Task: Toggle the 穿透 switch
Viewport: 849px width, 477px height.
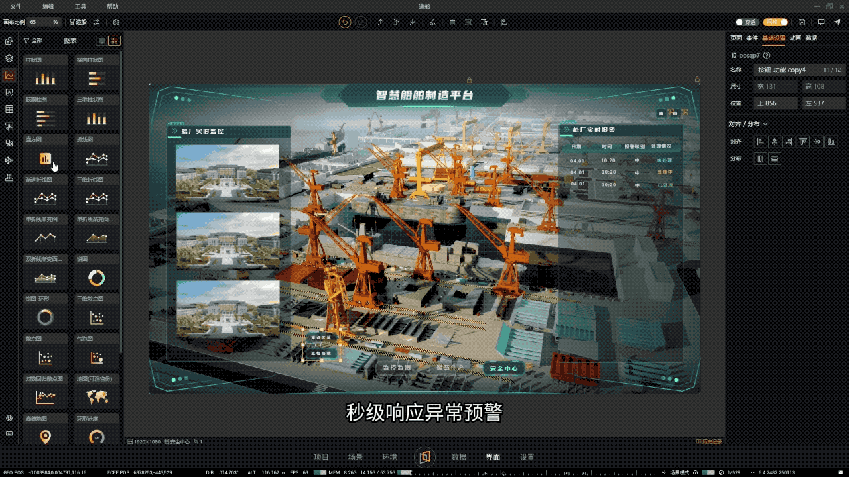Action: (x=748, y=22)
